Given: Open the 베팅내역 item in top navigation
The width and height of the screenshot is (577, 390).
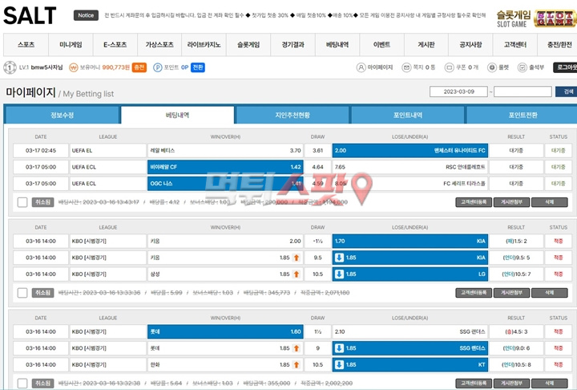Looking at the screenshot, I should point(337,45).
